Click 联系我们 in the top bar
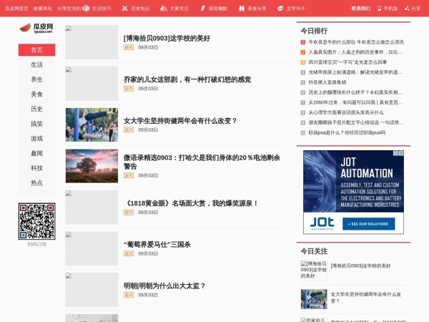Viewport: 429px width, 322px height. (x=361, y=8)
